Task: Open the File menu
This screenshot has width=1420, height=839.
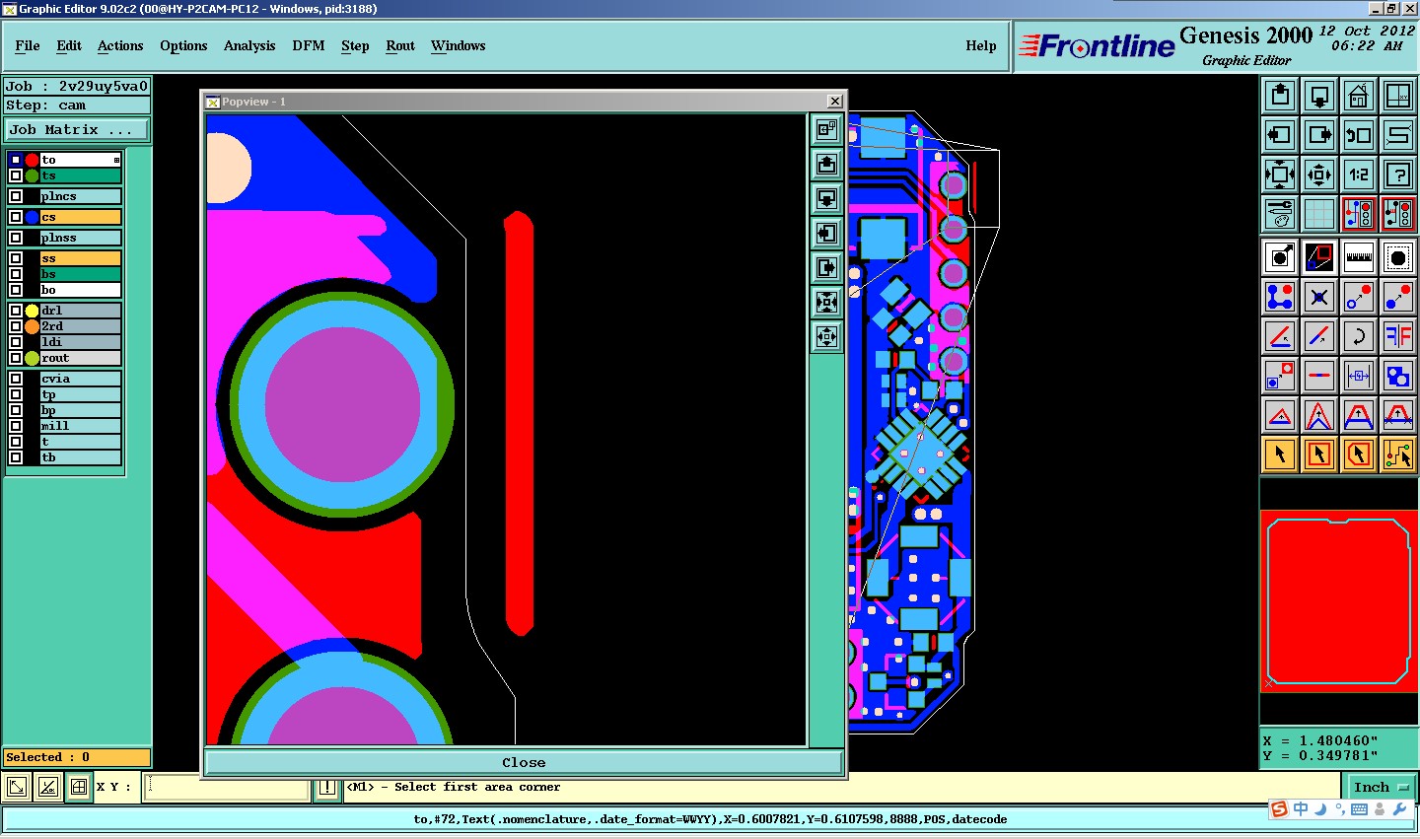Action: click(28, 45)
